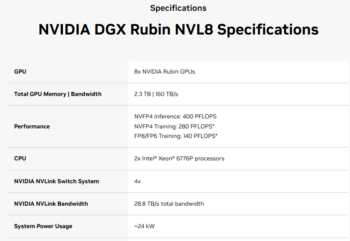Click the 8x NVIDIA Rubin GPUs value
Viewport: 350px width, 241px height.
164,71
